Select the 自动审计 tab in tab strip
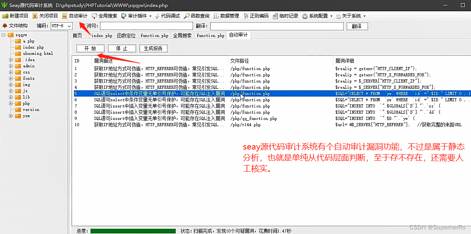471x234 pixels. [238, 35]
